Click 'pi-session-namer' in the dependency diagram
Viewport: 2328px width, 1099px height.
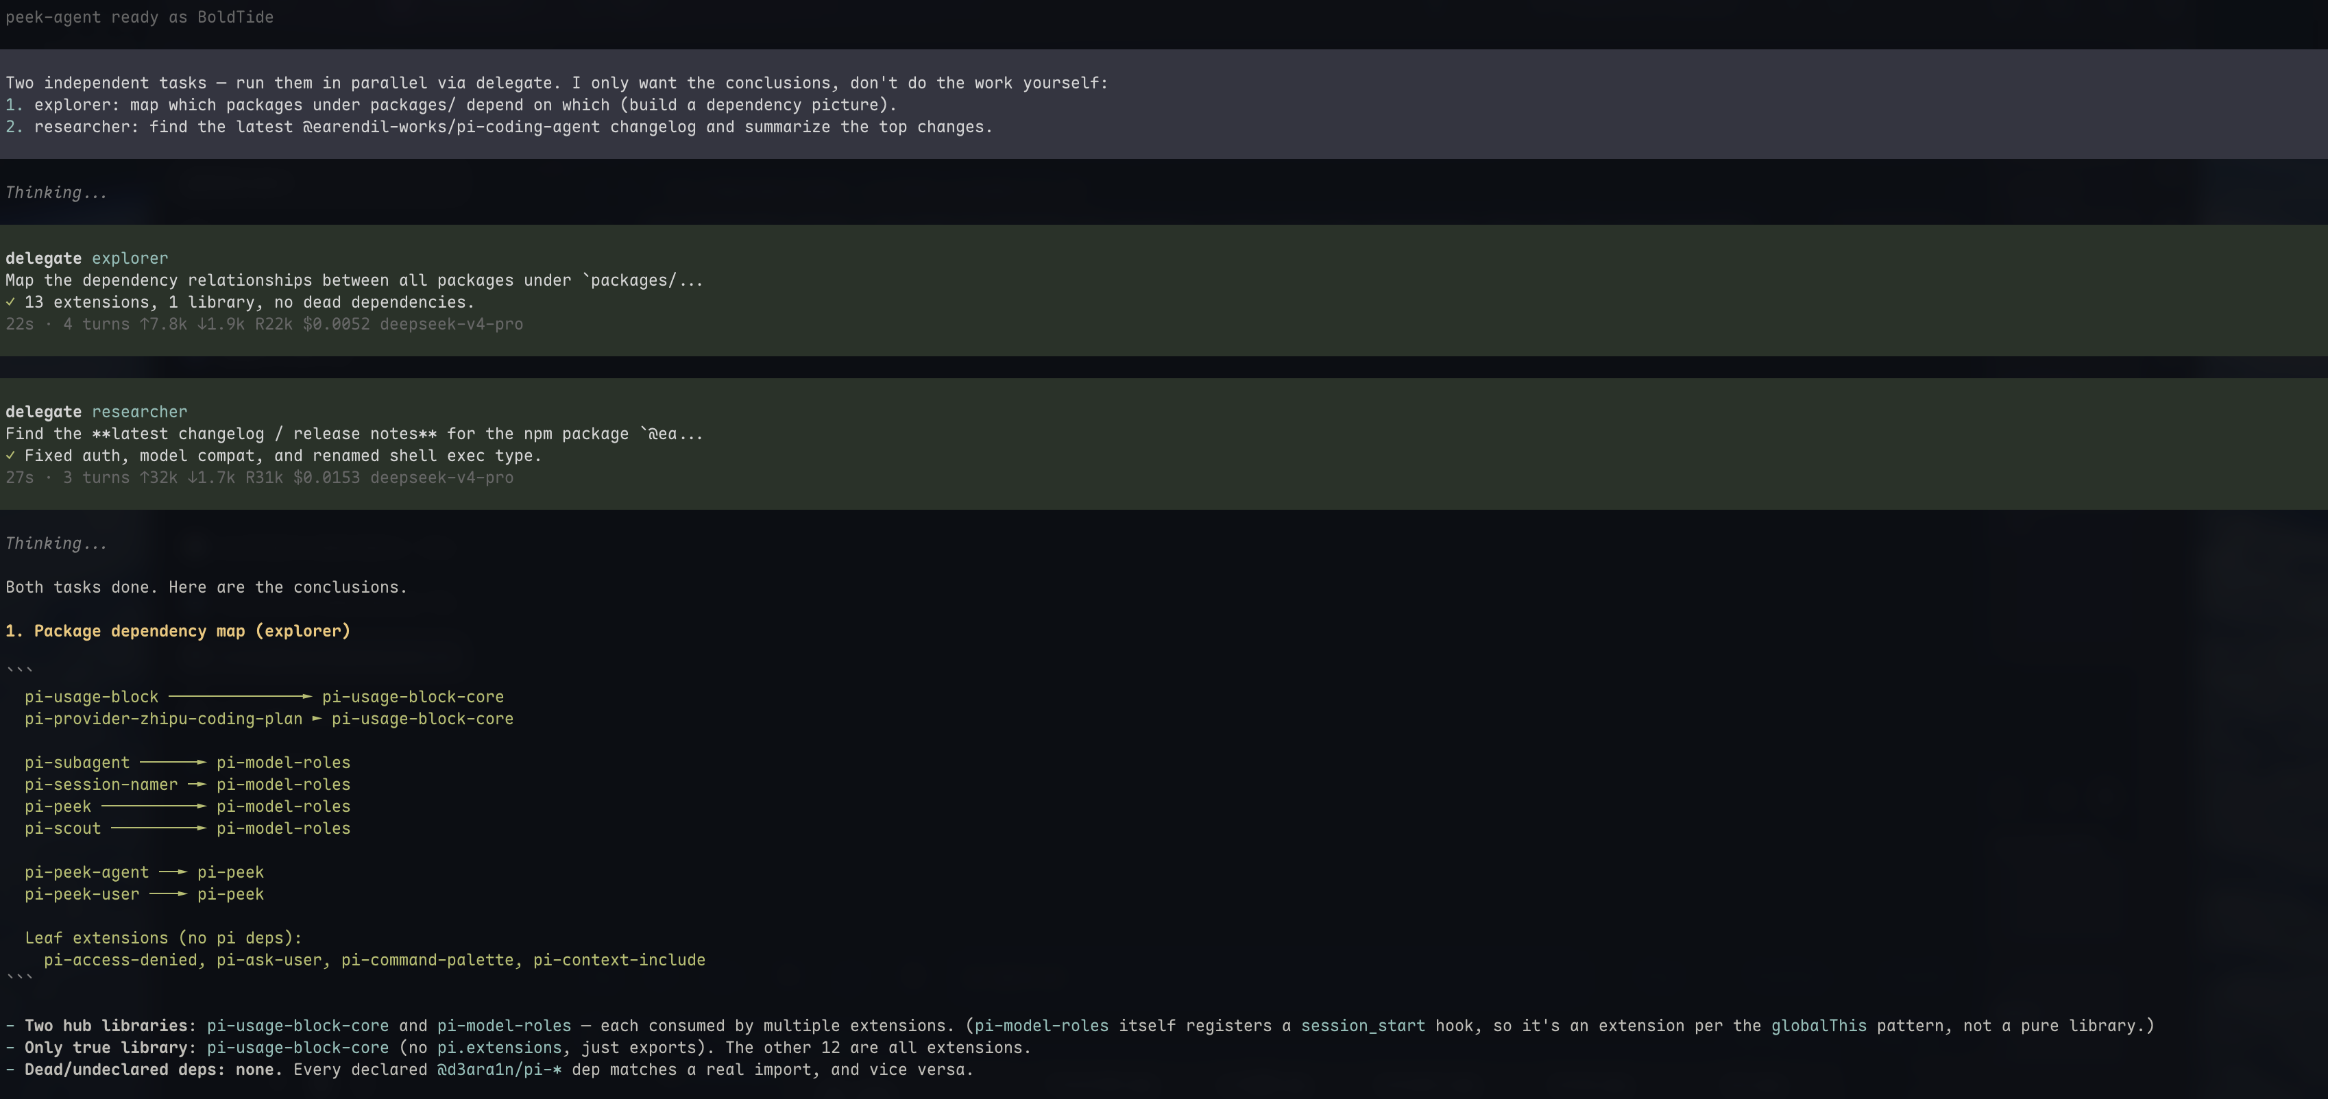[101, 785]
